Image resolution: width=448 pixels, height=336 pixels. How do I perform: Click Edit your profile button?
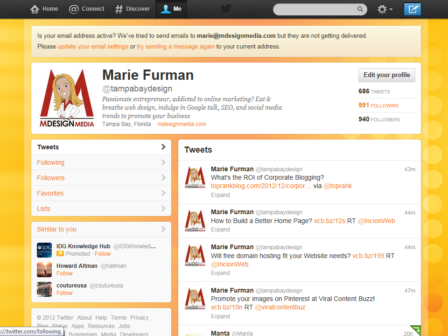pyautogui.click(x=387, y=75)
